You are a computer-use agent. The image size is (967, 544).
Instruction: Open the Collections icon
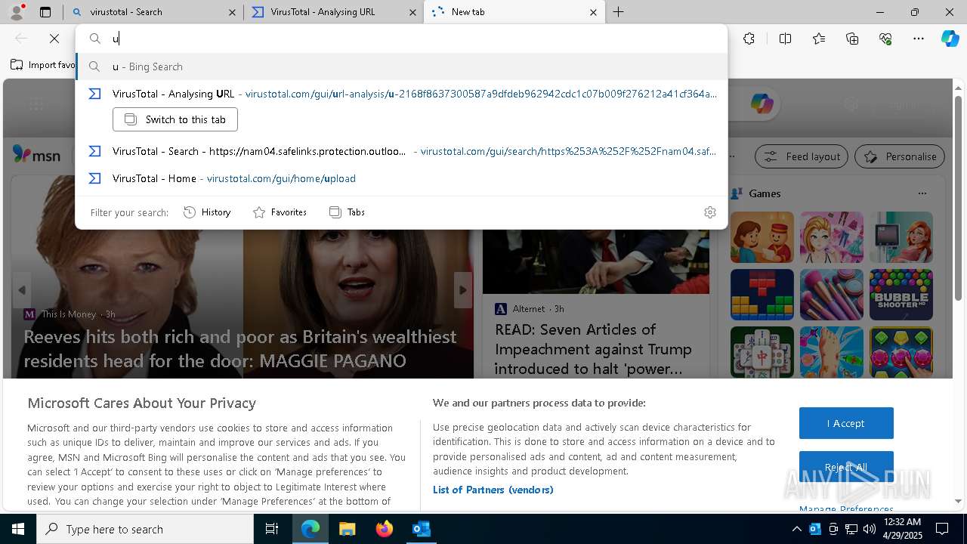pyautogui.click(x=852, y=39)
